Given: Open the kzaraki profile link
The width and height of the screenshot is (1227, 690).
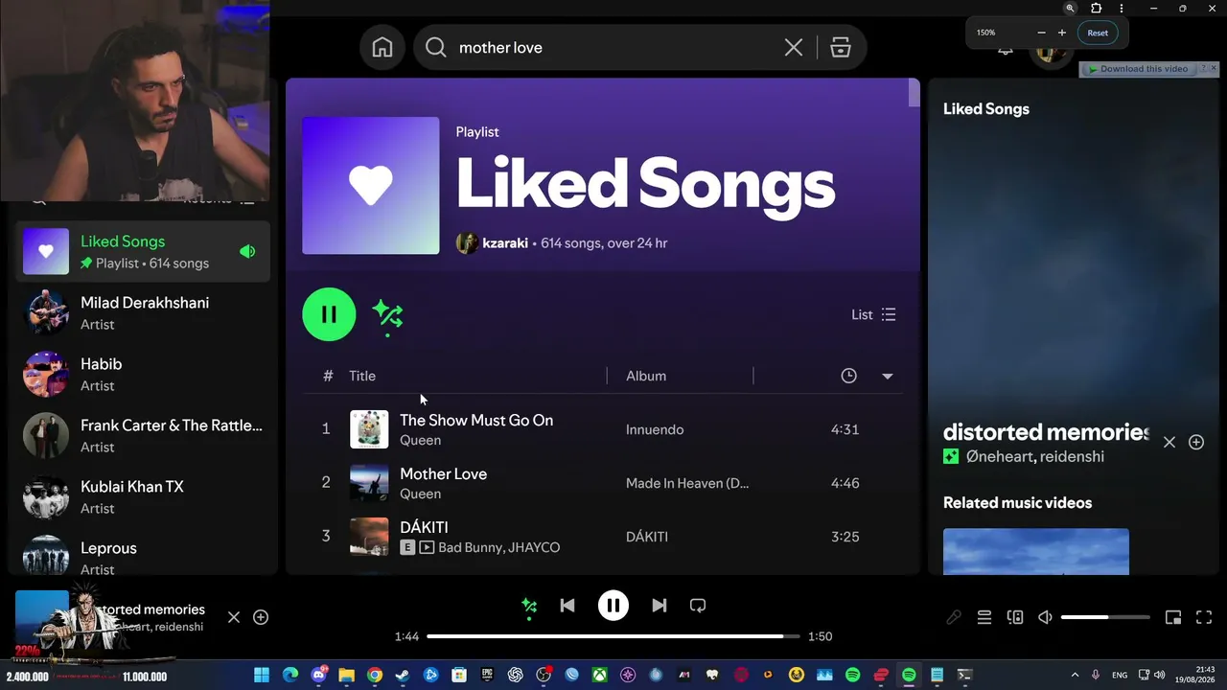Looking at the screenshot, I should click(x=505, y=243).
